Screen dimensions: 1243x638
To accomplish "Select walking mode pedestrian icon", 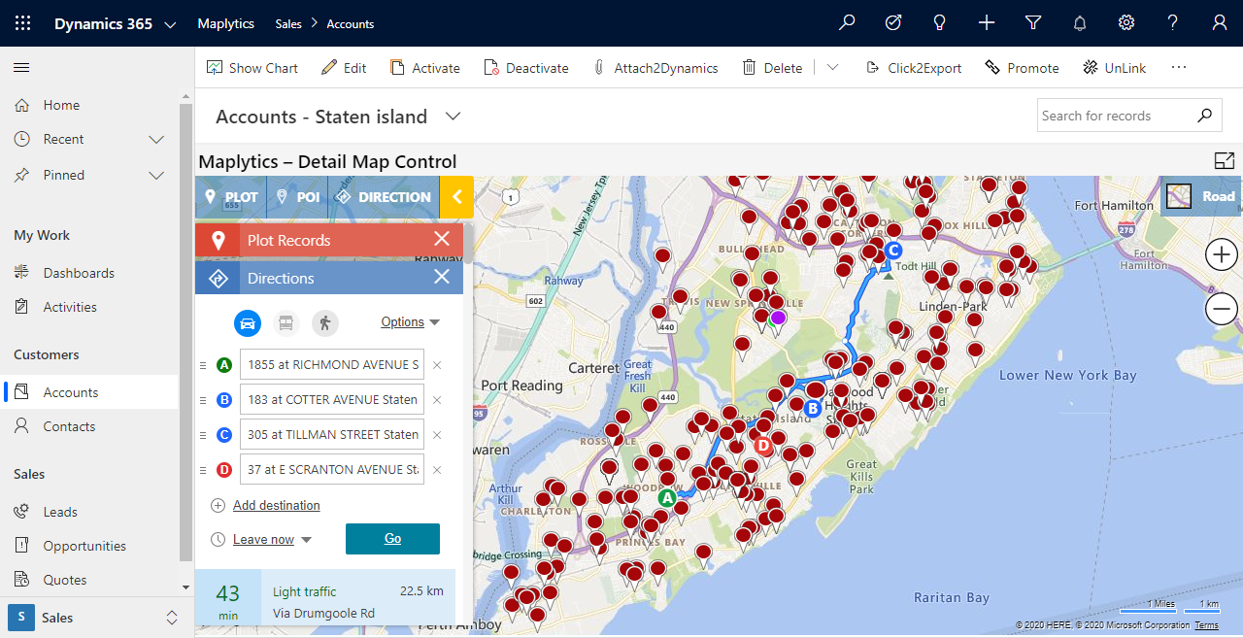I will (x=325, y=322).
